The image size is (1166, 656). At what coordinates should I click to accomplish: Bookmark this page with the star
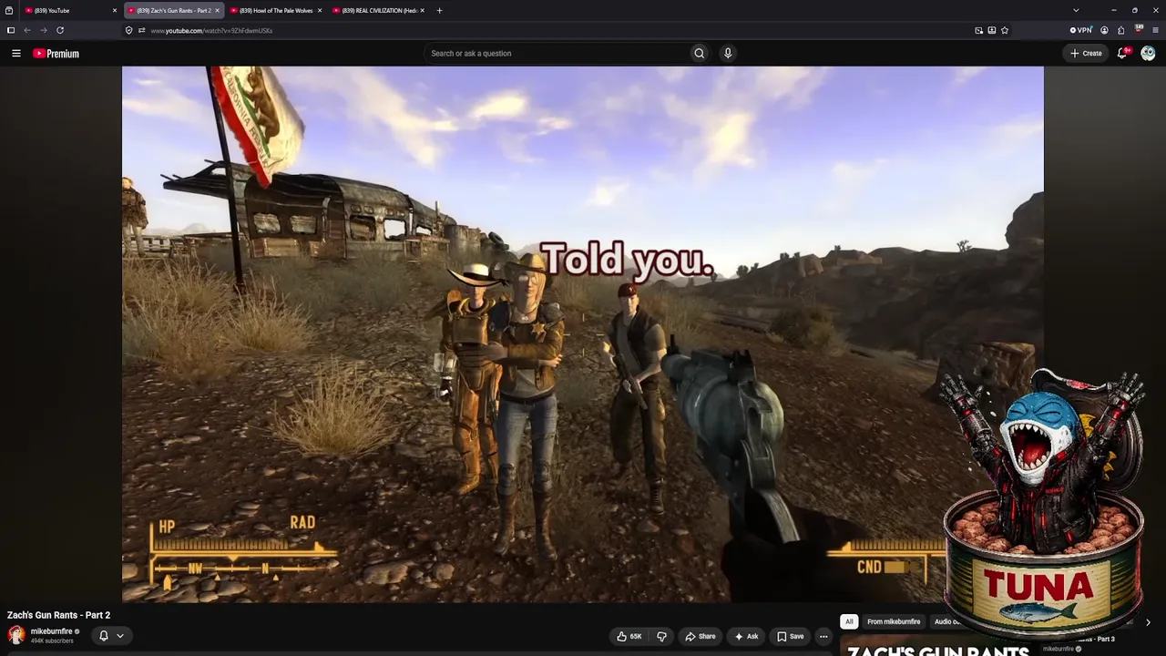point(1005,30)
